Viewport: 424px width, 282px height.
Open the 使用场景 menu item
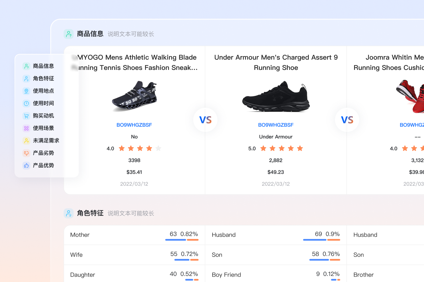point(43,128)
